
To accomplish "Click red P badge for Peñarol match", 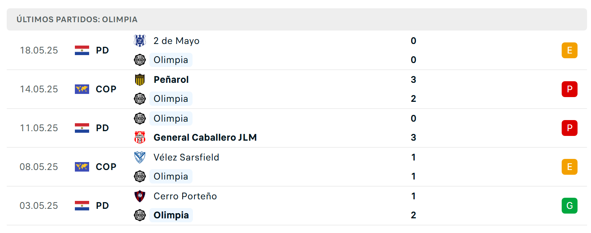I will point(570,89).
